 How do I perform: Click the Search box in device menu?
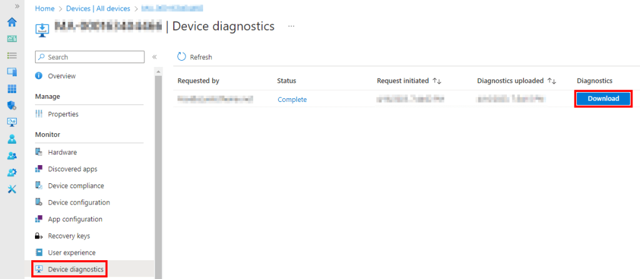click(91, 57)
